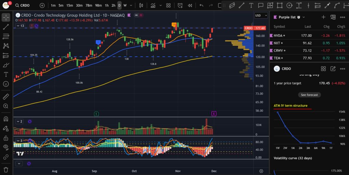Select NVDA row in the watchlist
Screen dimensions: 349x175
pyautogui.click(x=307, y=35)
